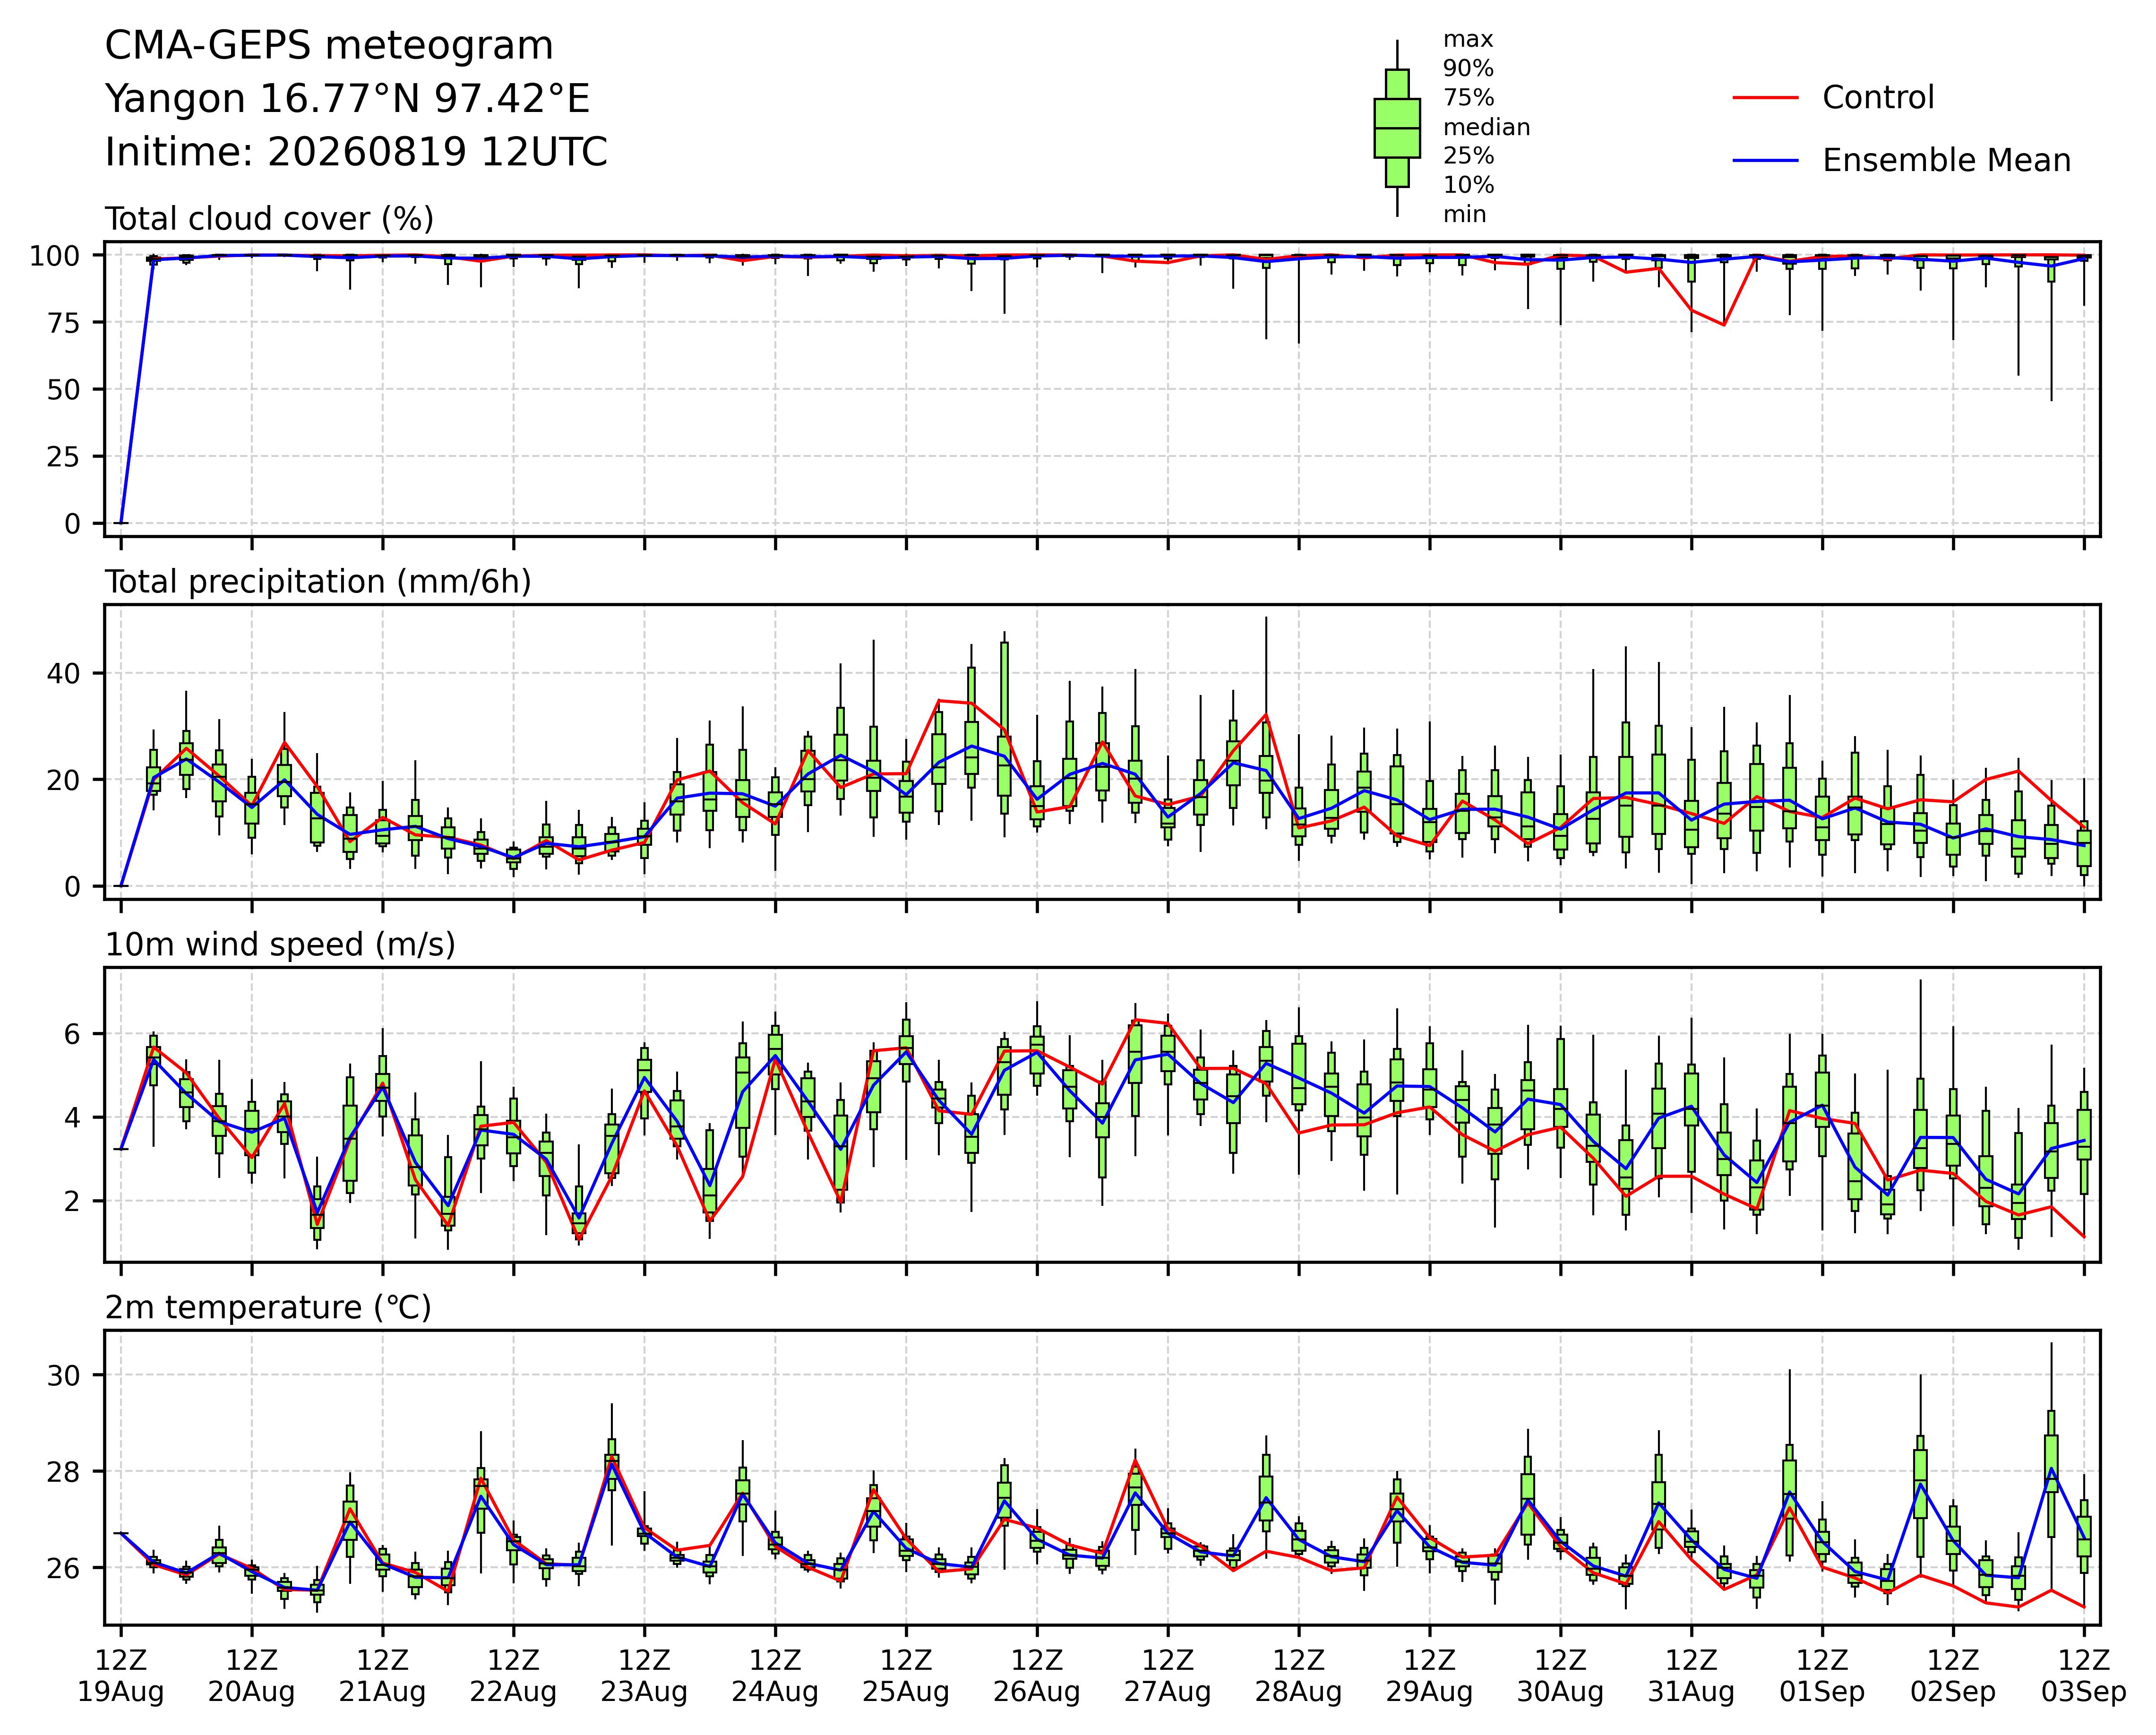The image size is (2156, 1735).
Task: Click the '25%' label in boxplot legend
Action: (1468, 156)
